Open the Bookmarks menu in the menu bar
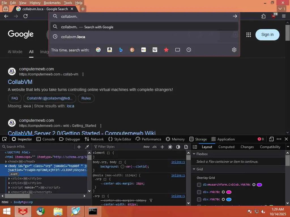290x217 pixels. point(52,3)
